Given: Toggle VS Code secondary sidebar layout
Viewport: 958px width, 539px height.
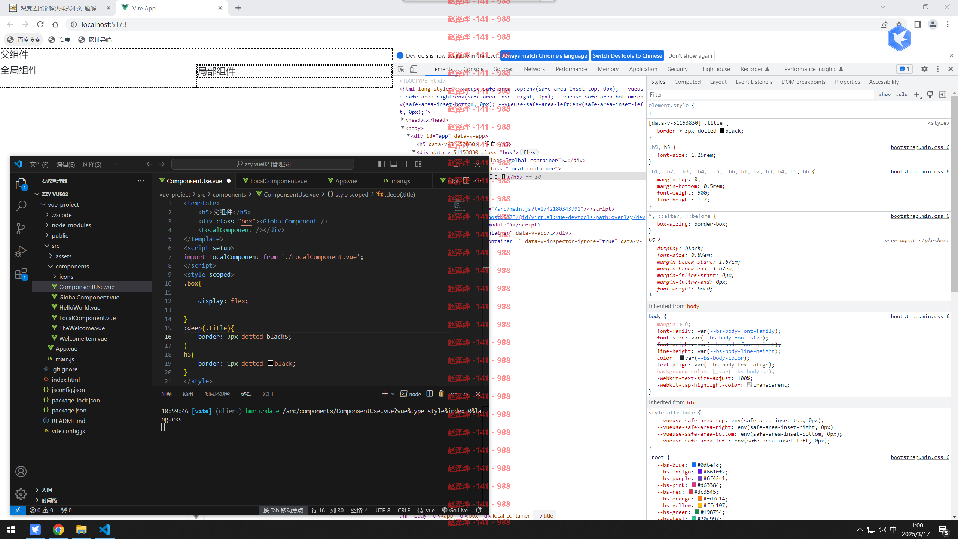Looking at the screenshot, I should (406, 164).
